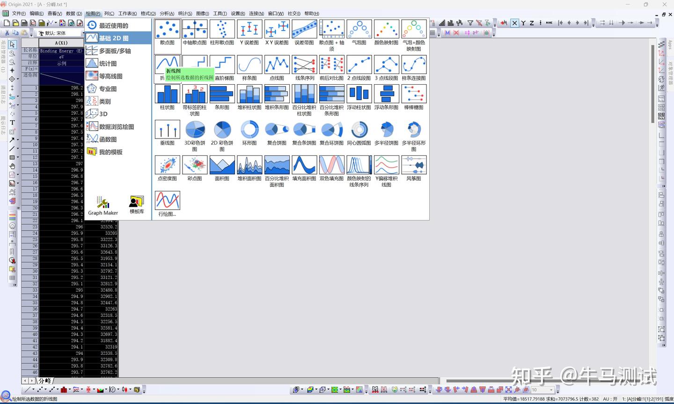The image size is (674, 404).
Task: Select the 点线图 line+symbol icon
Action: 277,65
